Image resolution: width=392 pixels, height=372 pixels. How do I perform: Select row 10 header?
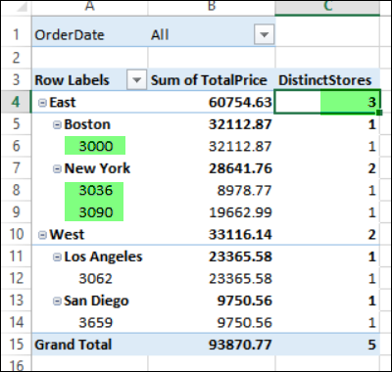(x=16, y=234)
